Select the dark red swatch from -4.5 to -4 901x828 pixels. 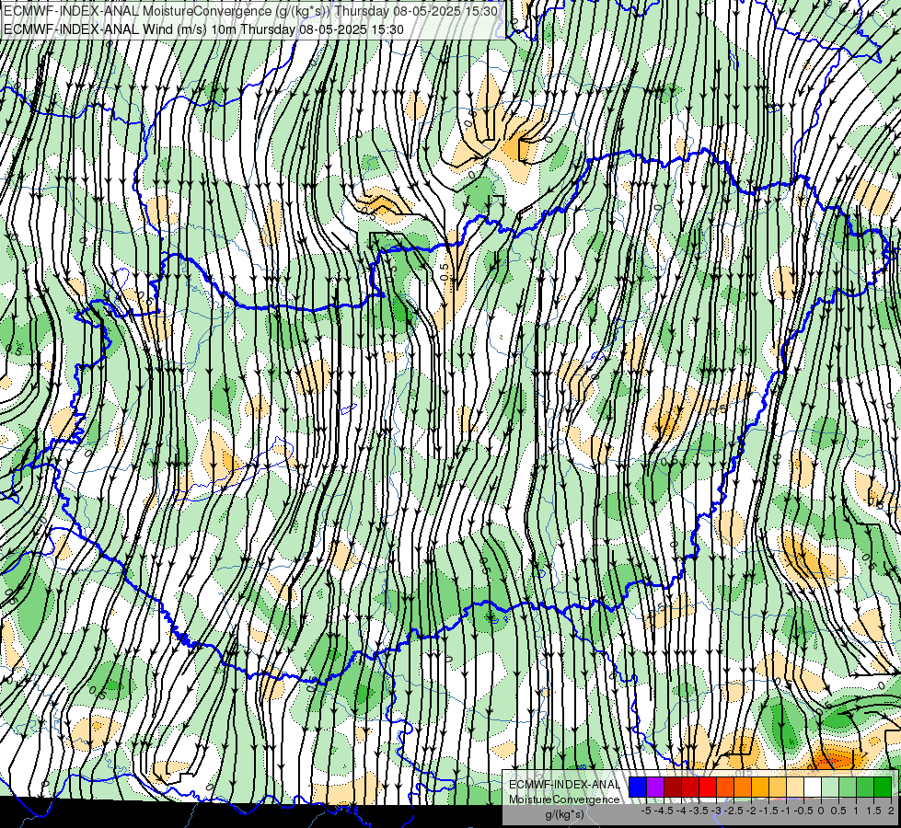(673, 788)
